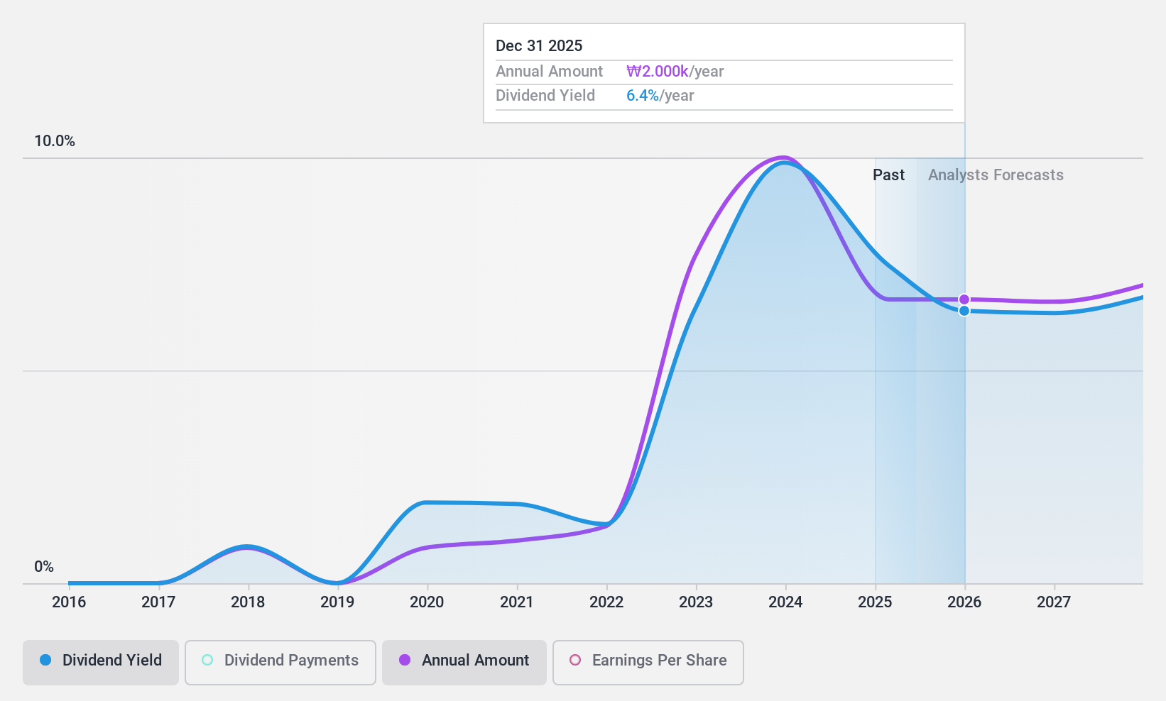
Task: Click blue Dividend Yield data point at 2026
Action: [964, 311]
